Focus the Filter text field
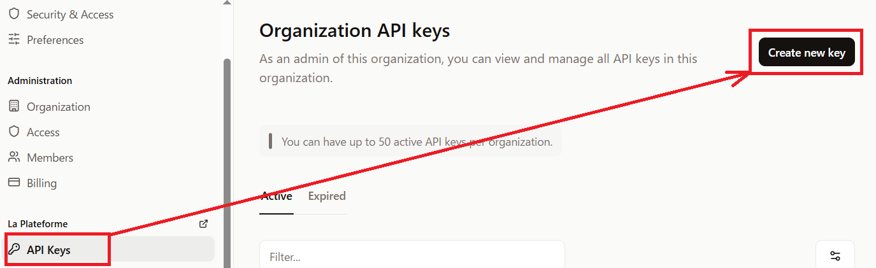 point(412,257)
